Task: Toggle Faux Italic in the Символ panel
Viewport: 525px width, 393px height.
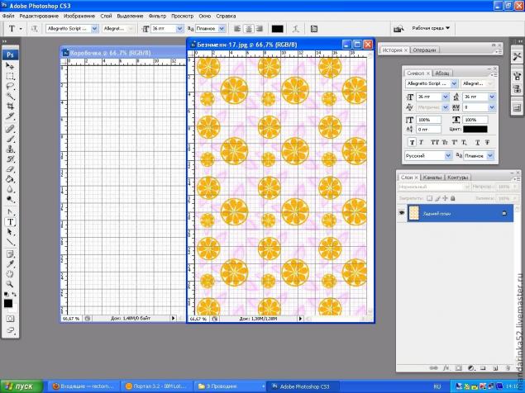Action: pyautogui.click(x=422, y=141)
